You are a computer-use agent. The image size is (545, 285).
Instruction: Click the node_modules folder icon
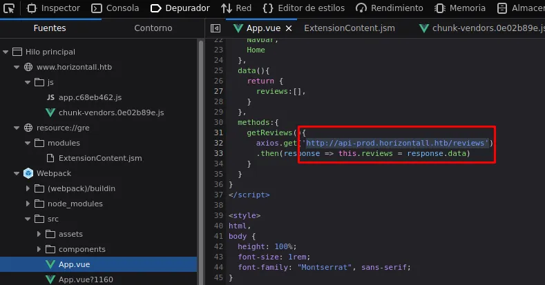(x=39, y=204)
